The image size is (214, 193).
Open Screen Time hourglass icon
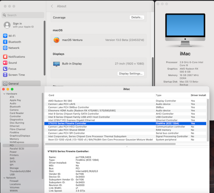point(5,75)
